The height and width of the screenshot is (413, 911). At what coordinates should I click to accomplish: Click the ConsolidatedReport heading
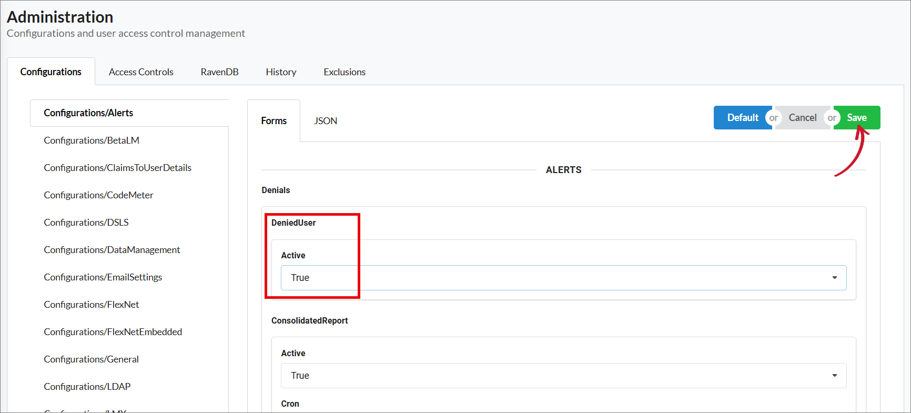pos(309,320)
